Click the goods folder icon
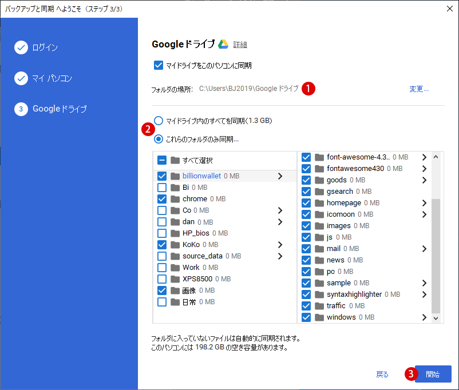This screenshot has width=459, height=390. point(319,180)
